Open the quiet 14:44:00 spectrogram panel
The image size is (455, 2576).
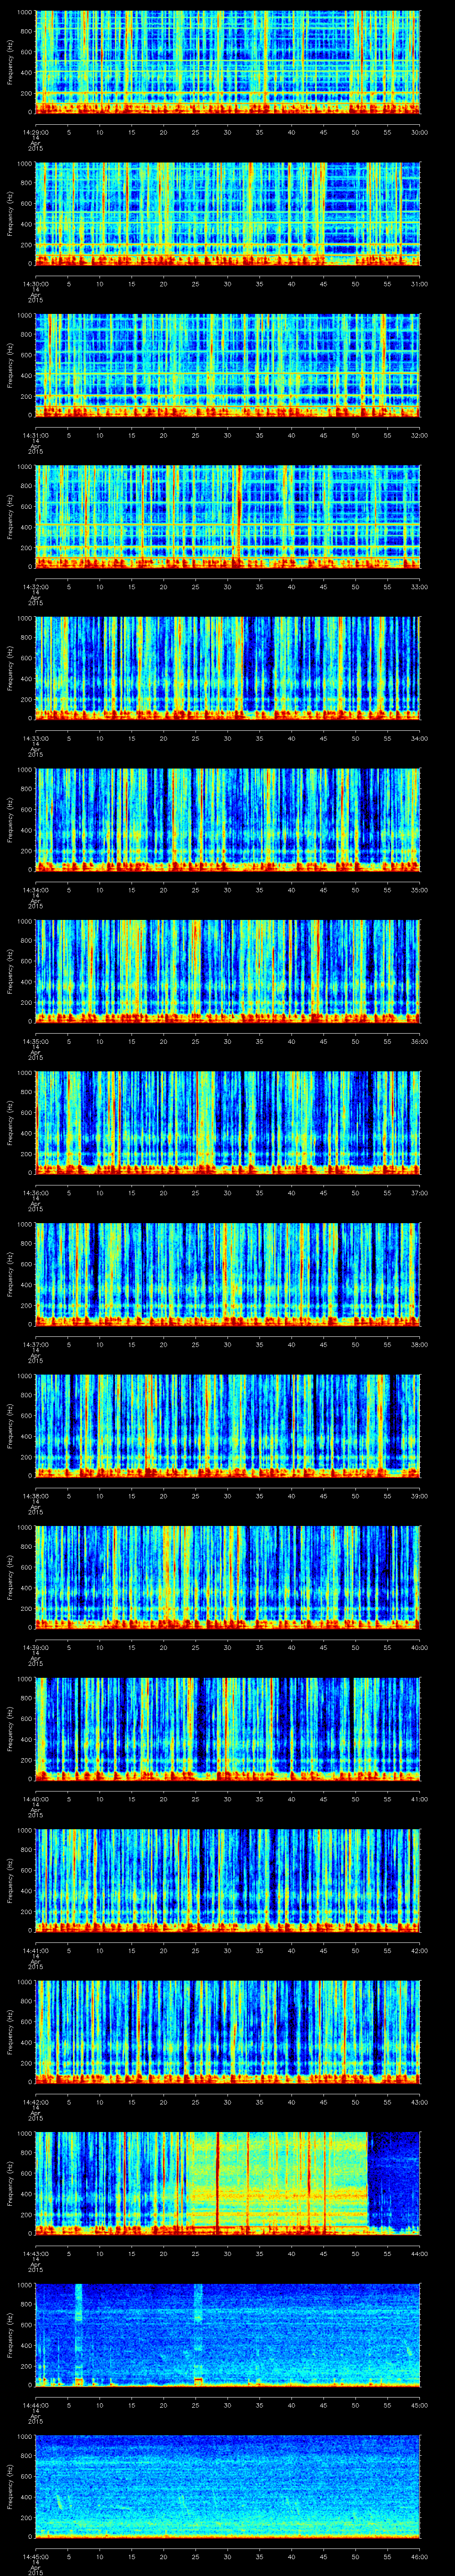point(227,2336)
